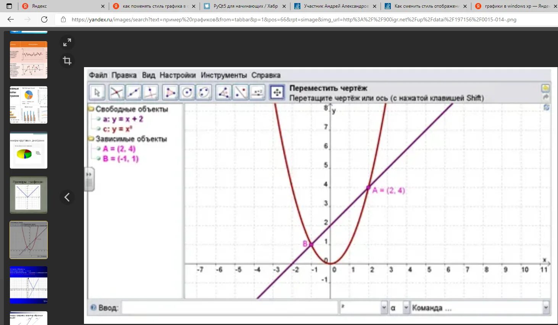The width and height of the screenshot is (558, 325).
Task: Click the browser back arrow
Action: tap(11, 19)
